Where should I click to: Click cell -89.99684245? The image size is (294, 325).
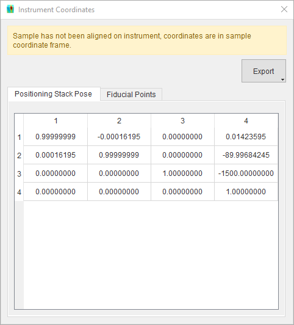coord(246,155)
